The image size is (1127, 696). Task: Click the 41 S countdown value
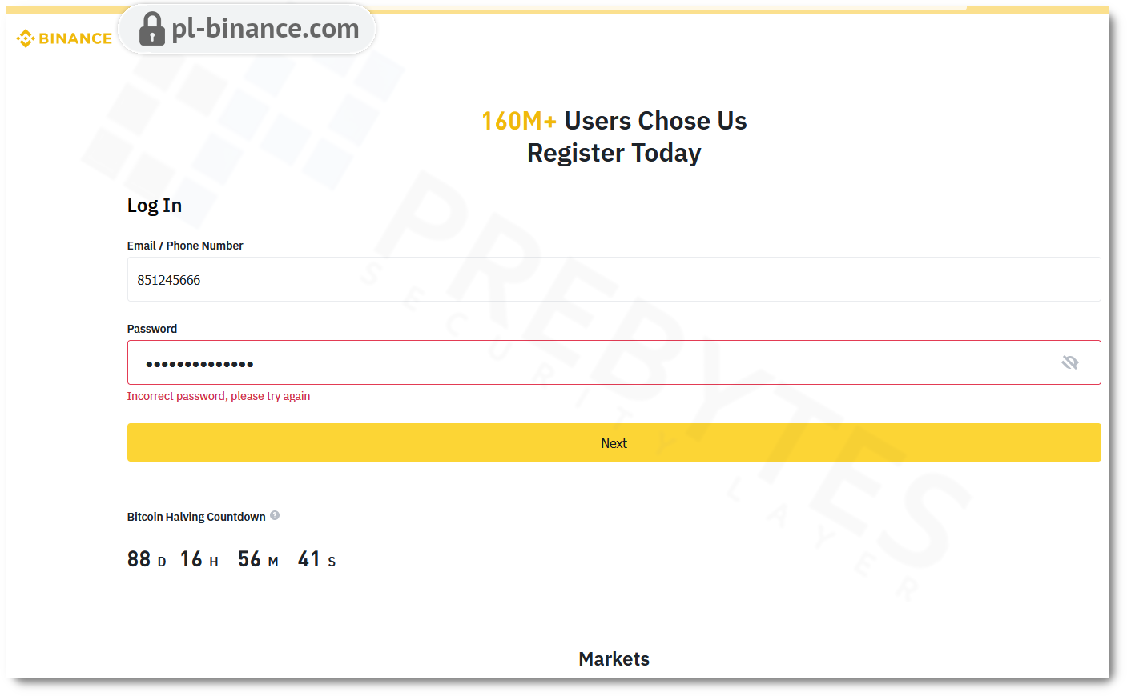(316, 559)
